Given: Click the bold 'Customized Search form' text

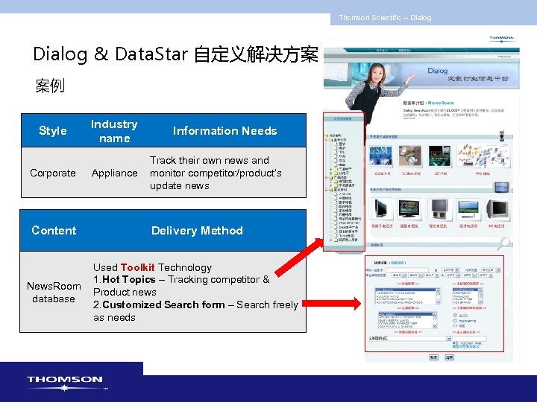Looking at the screenshot, I should [x=163, y=304].
